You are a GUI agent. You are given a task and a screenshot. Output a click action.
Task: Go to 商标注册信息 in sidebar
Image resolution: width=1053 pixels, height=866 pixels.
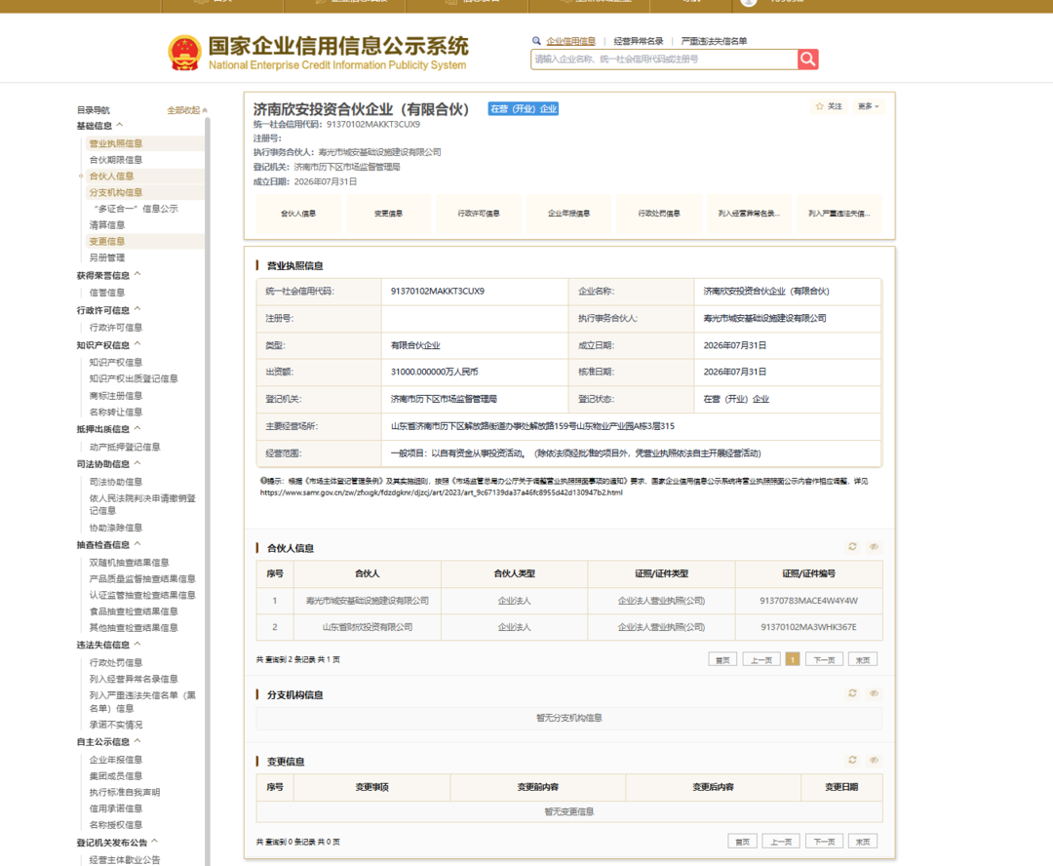click(x=116, y=396)
